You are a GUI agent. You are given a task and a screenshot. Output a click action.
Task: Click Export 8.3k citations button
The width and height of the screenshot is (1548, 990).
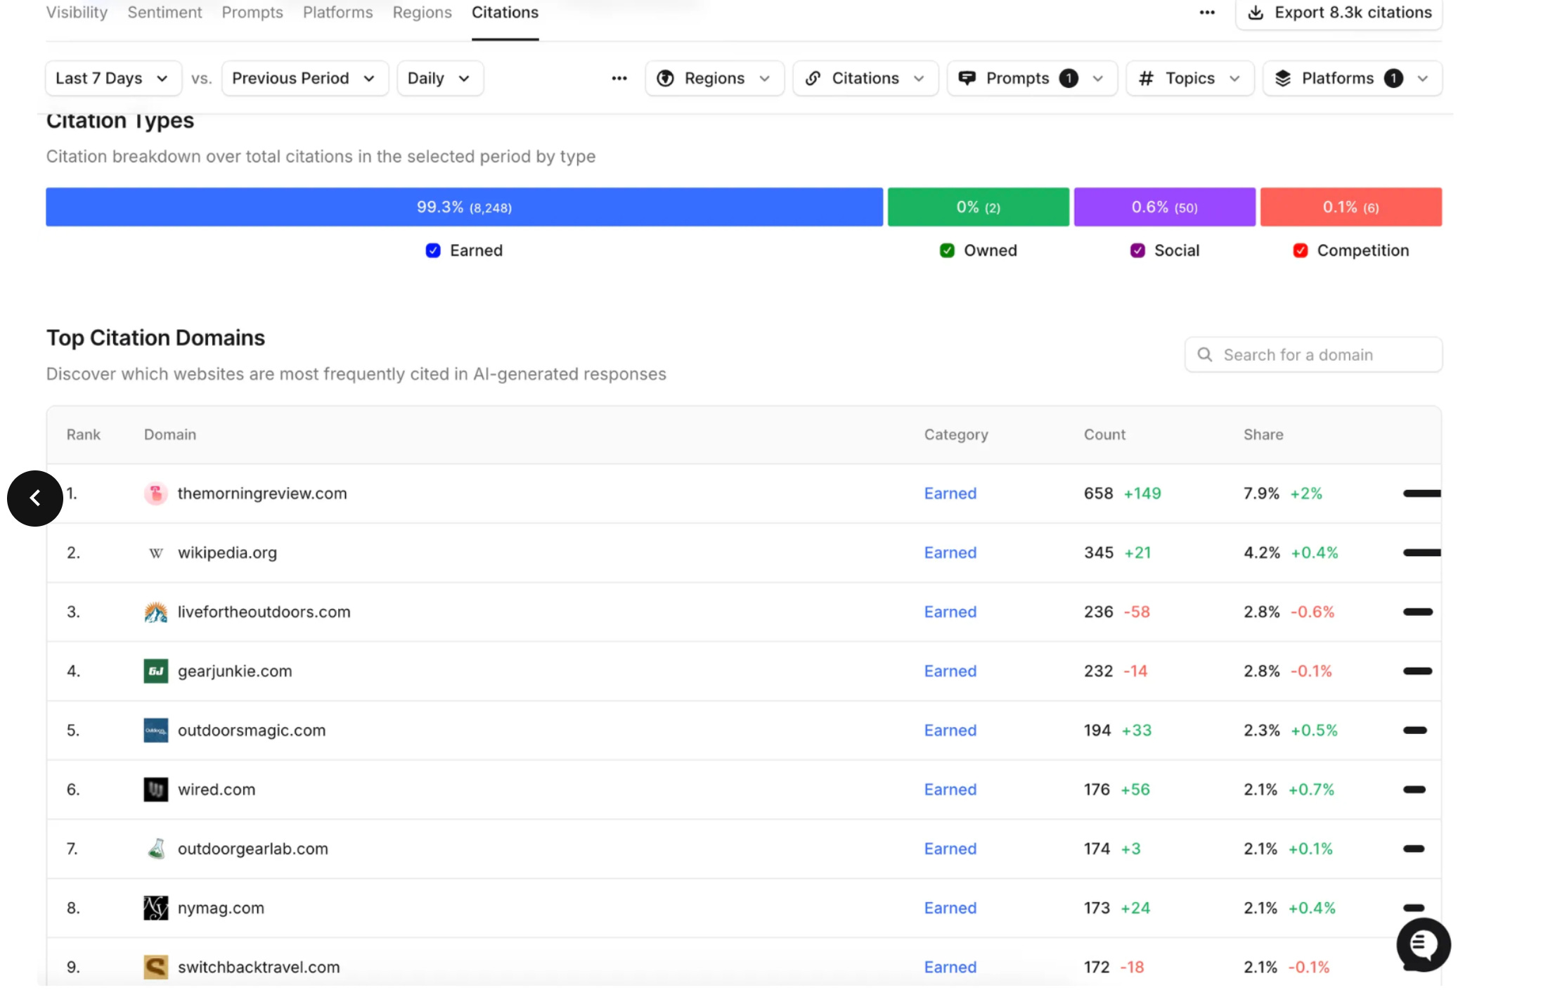(x=1339, y=13)
